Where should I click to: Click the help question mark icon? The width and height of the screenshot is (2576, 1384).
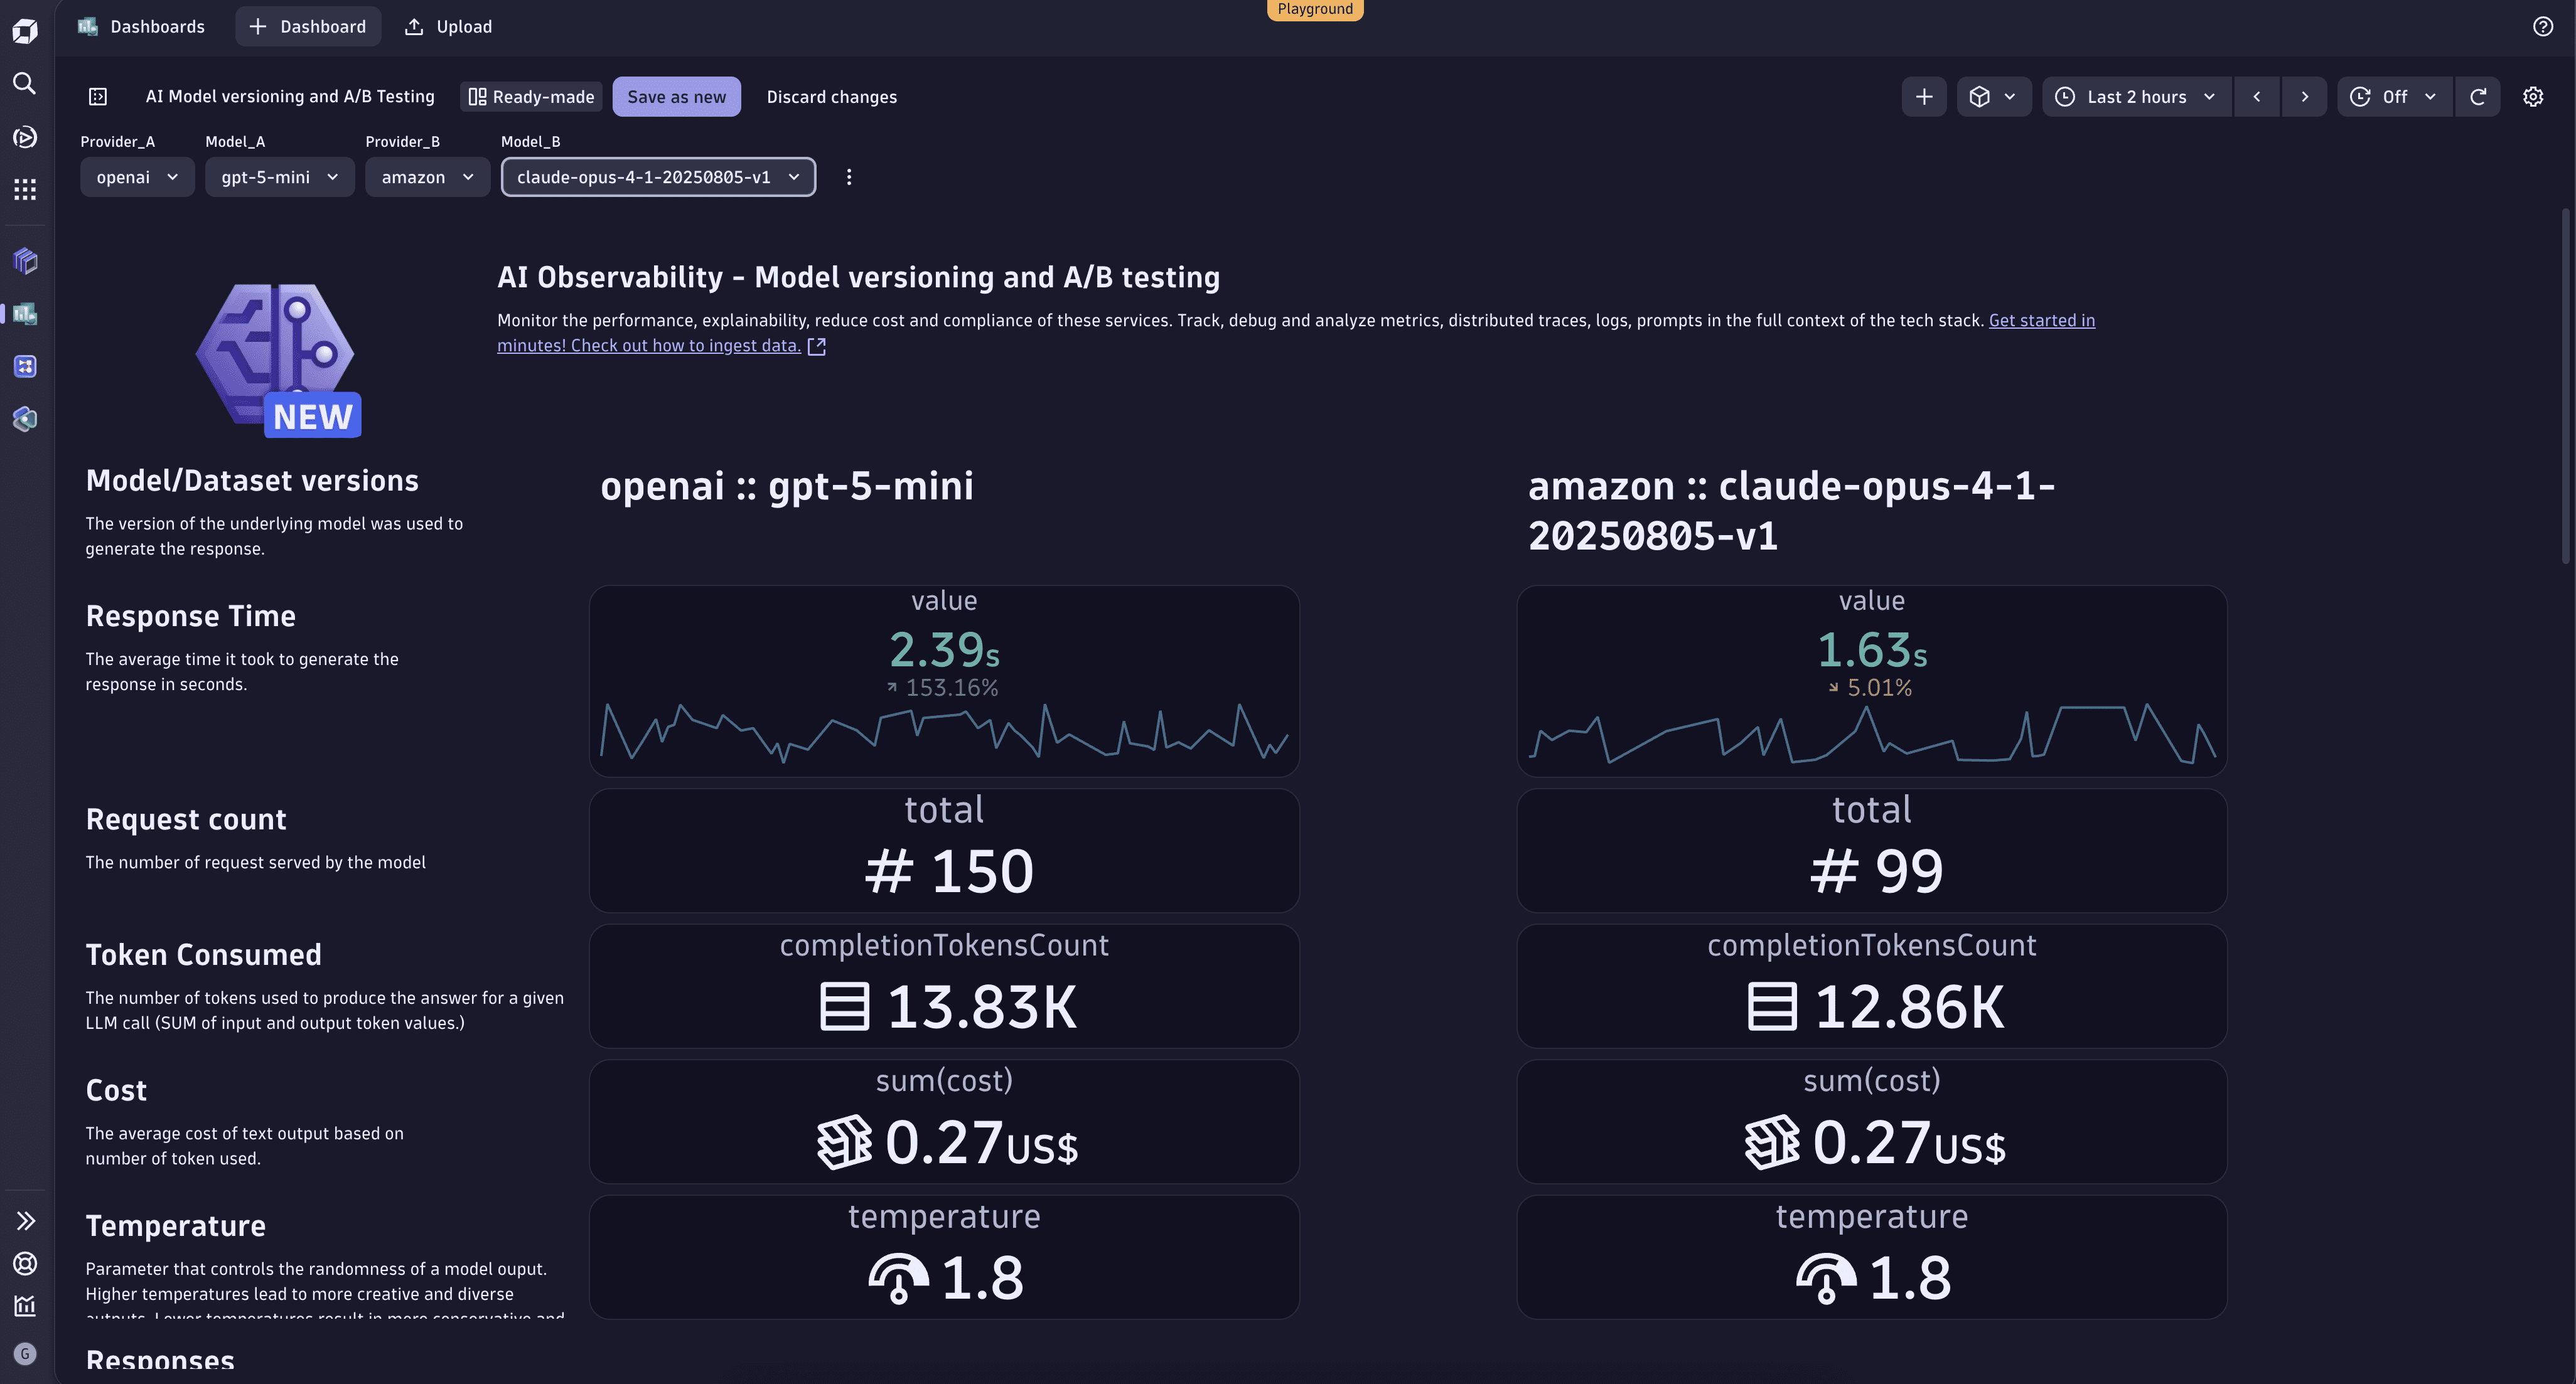click(2542, 27)
